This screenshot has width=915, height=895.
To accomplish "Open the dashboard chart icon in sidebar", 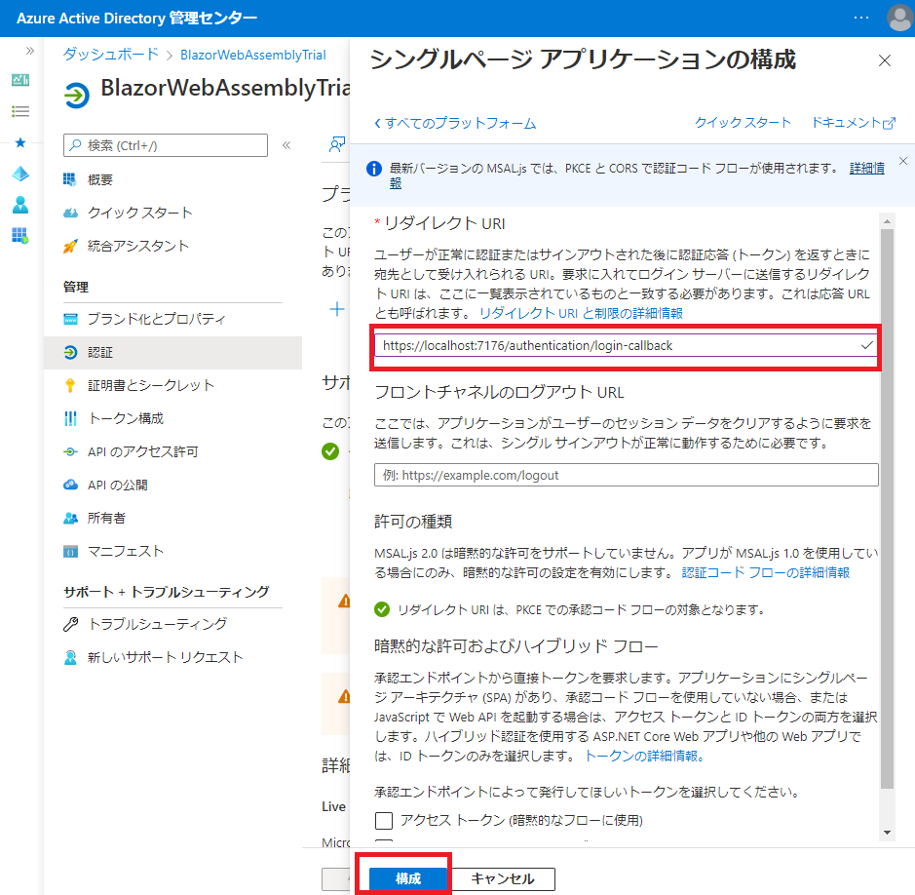I will 20,80.
